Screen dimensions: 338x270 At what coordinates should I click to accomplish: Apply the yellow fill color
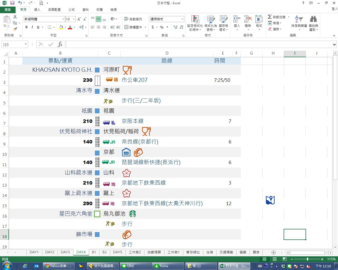coord(61,27)
